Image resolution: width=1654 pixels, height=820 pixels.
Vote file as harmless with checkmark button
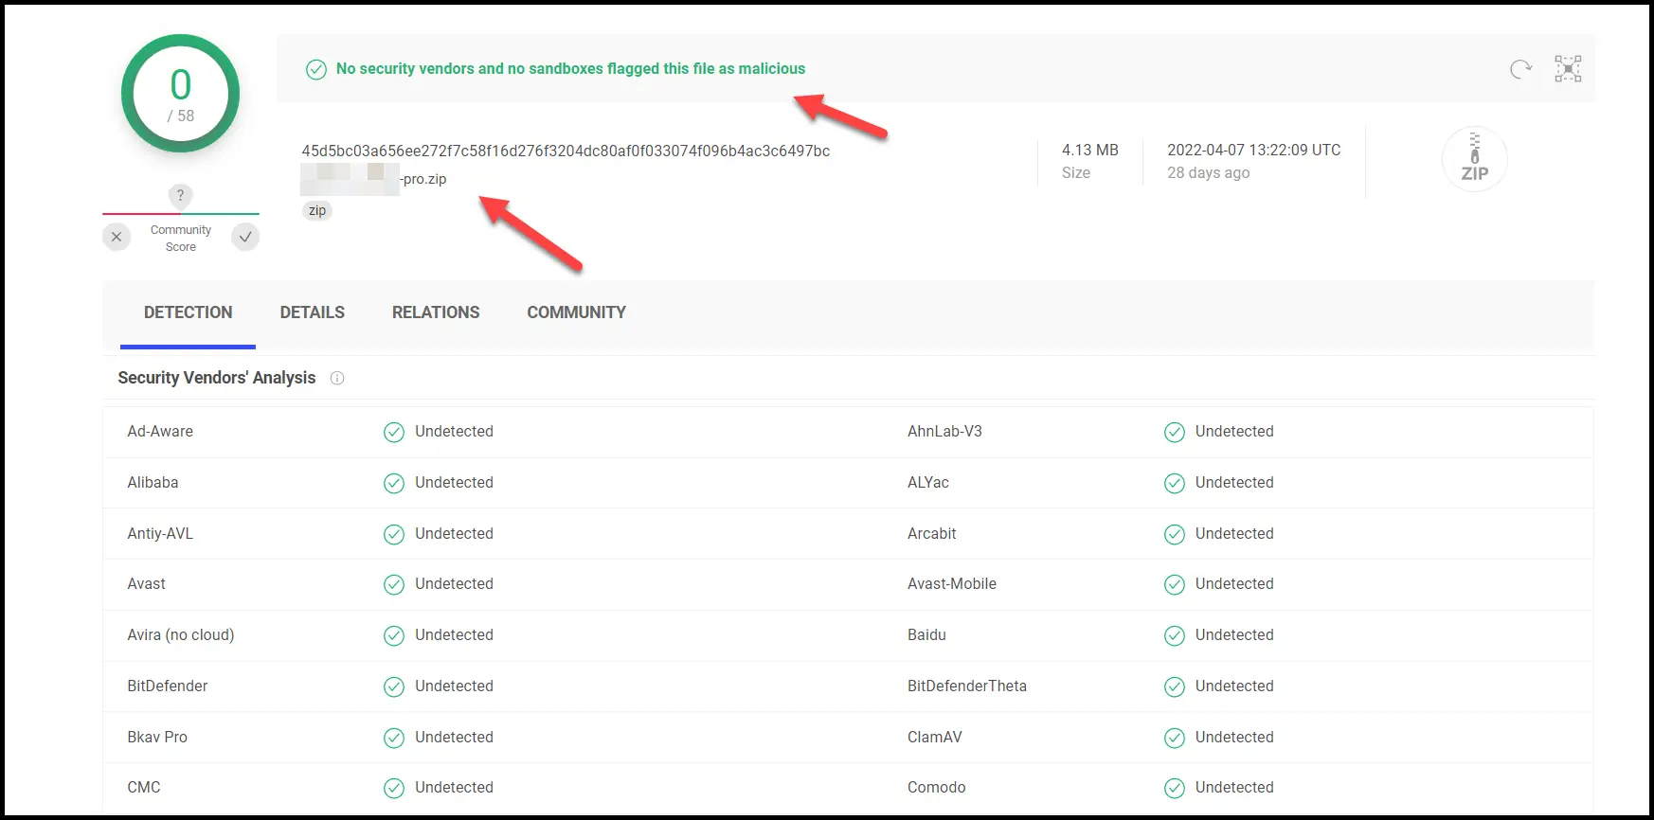click(x=245, y=237)
